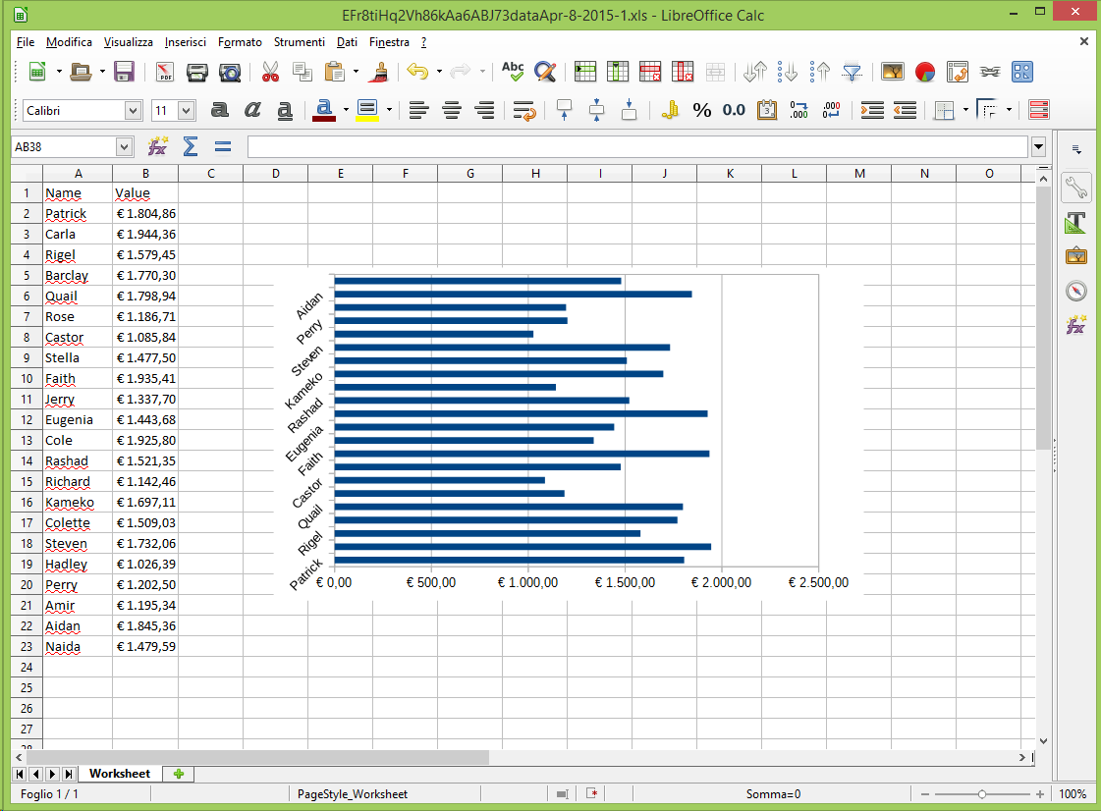Expand the font size dropdown
This screenshot has width=1101, height=811.
186,111
